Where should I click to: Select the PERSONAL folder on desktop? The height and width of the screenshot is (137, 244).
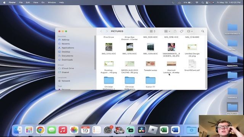[232, 59]
